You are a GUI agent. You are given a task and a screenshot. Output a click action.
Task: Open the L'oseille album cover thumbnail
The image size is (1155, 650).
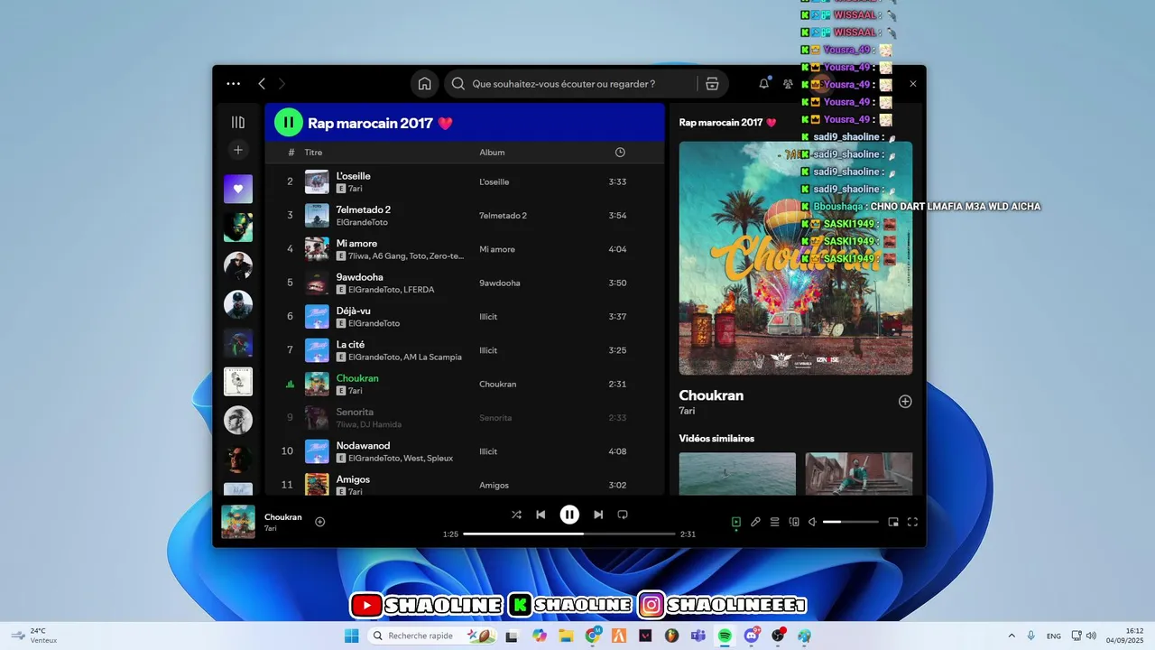(317, 181)
